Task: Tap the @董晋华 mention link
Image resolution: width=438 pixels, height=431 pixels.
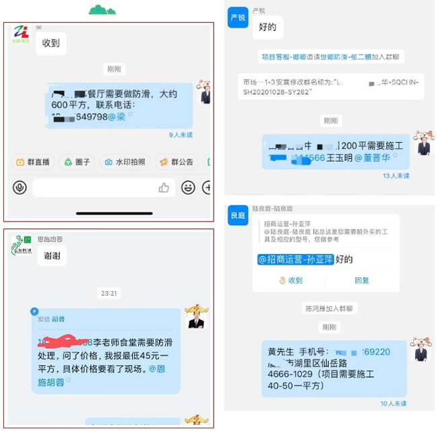Action: click(x=372, y=158)
